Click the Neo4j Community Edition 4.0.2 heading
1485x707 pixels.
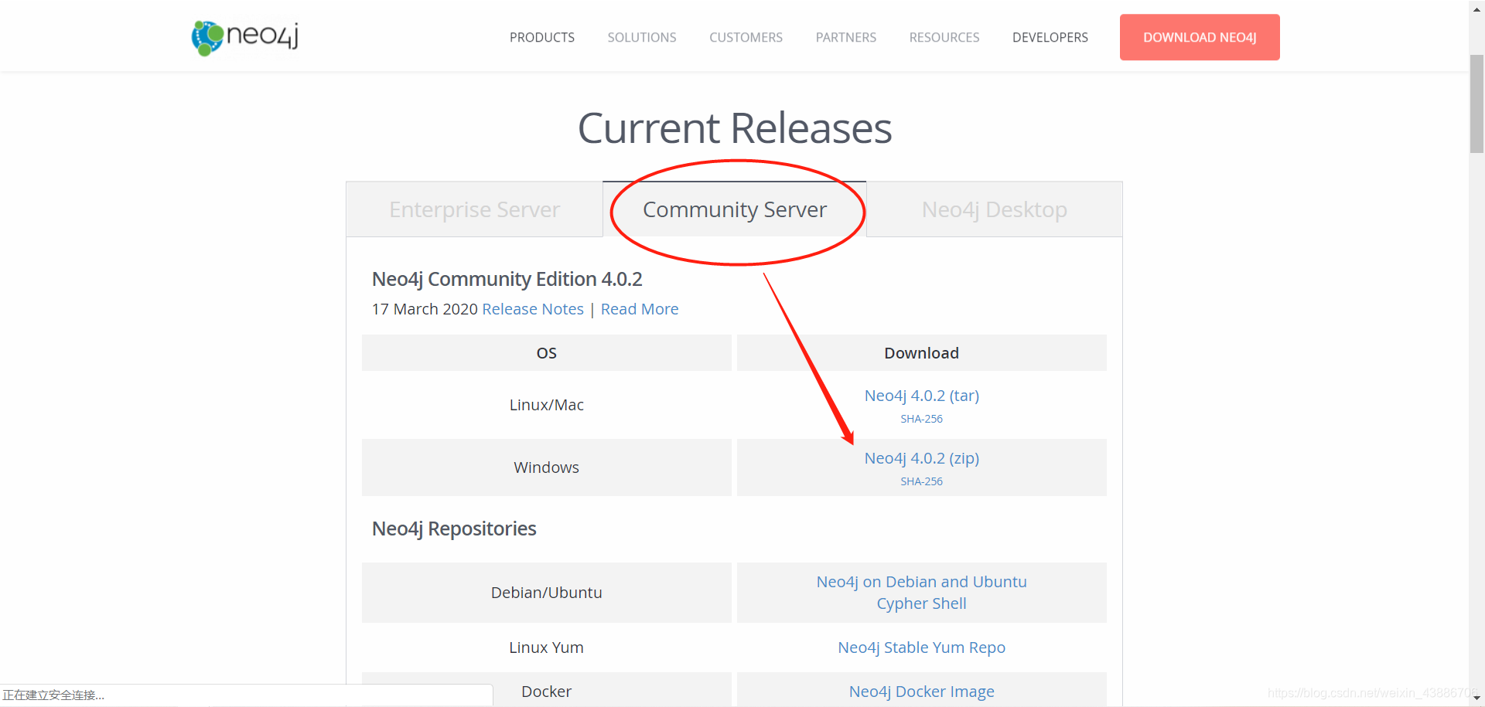click(x=507, y=279)
